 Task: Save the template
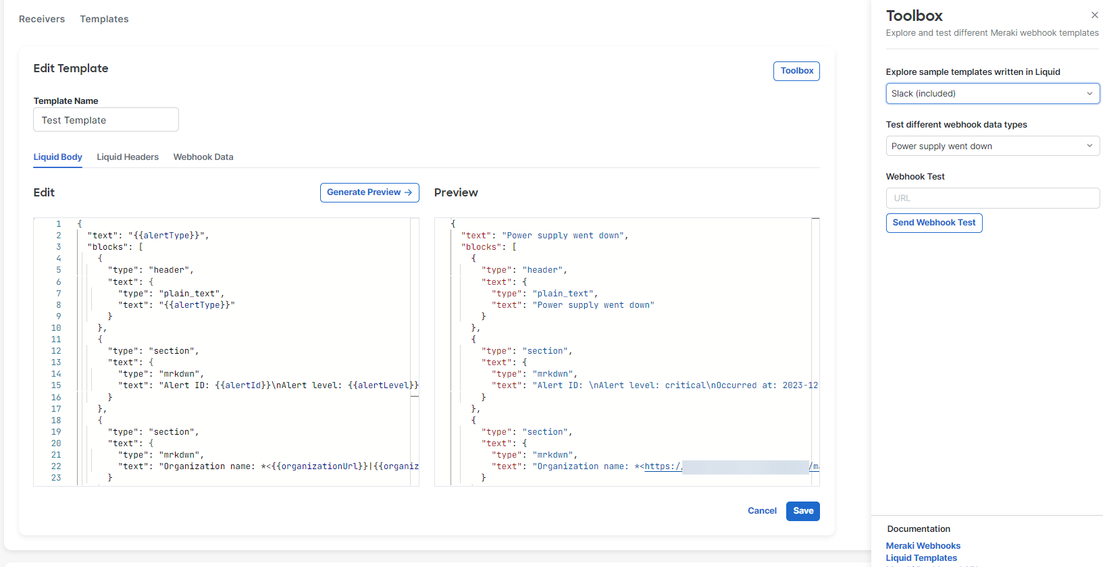click(x=802, y=511)
